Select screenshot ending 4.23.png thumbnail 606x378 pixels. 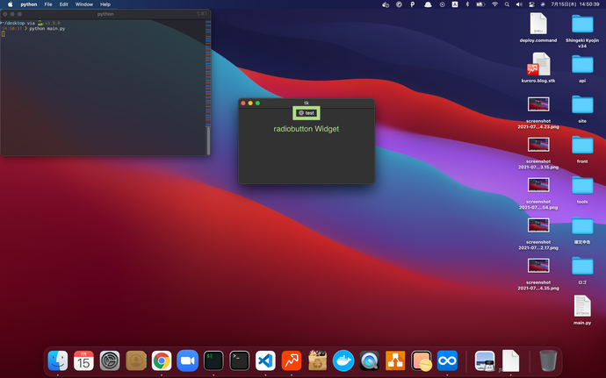click(538, 104)
